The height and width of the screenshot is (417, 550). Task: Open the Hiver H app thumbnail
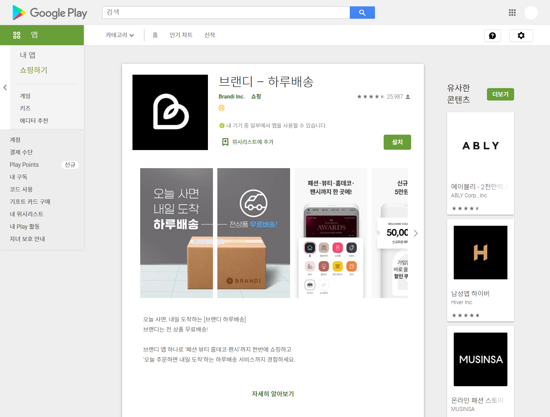tap(481, 253)
